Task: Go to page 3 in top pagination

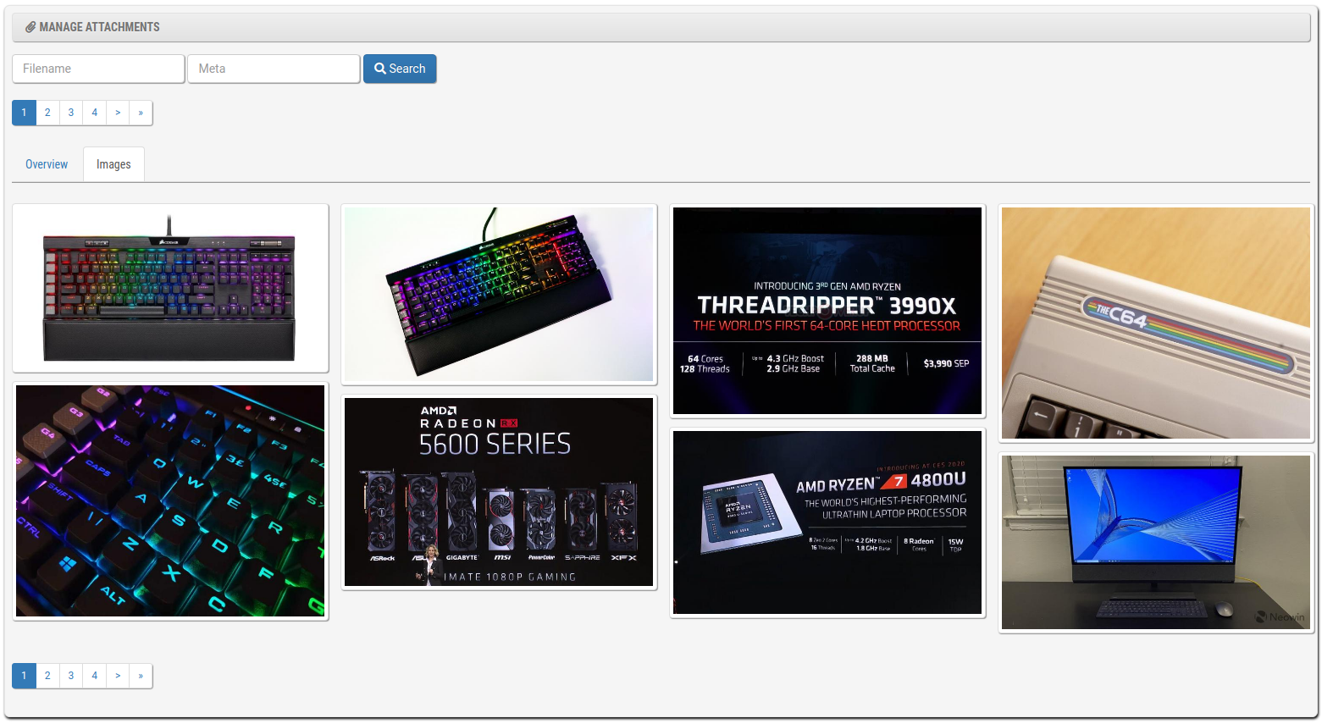Action: pyautogui.click(x=71, y=113)
